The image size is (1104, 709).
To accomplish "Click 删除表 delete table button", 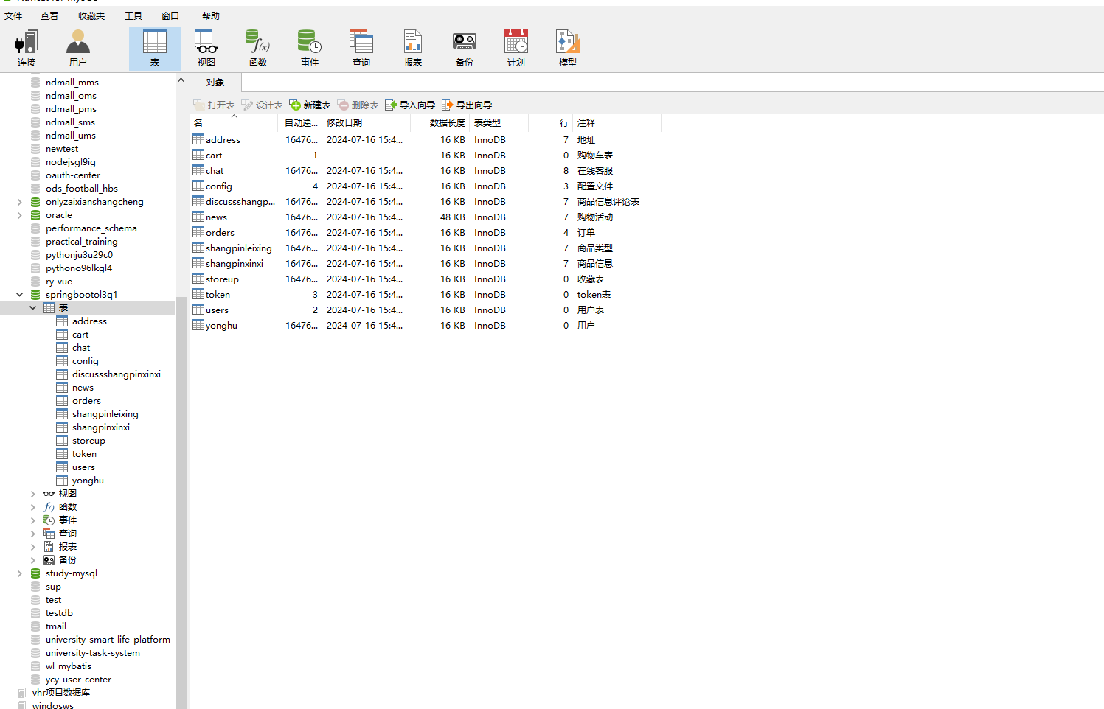I will (x=358, y=105).
